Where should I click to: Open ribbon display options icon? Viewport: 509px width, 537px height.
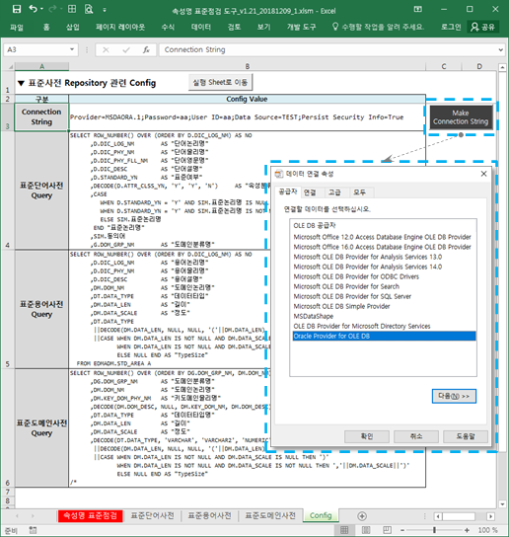click(418, 9)
